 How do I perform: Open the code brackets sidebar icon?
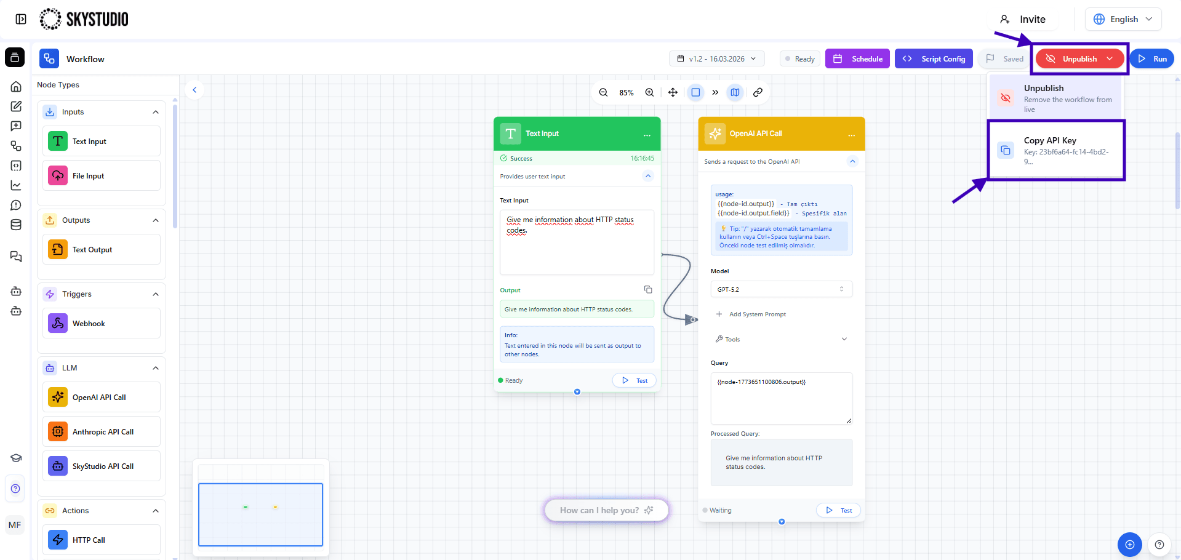(x=16, y=166)
